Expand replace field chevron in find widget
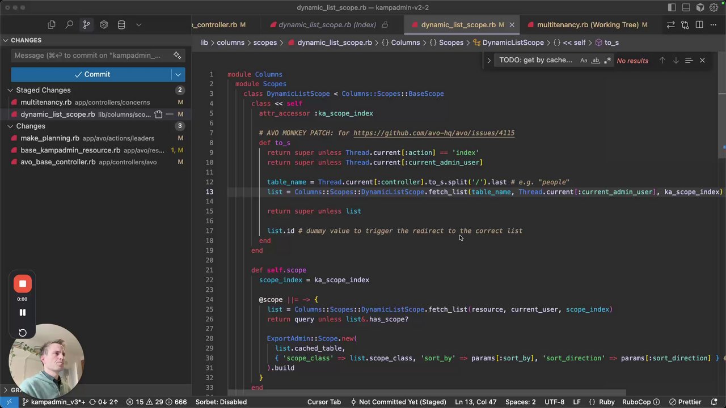The height and width of the screenshot is (408, 726). pyautogui.click(x=489, y=60)
